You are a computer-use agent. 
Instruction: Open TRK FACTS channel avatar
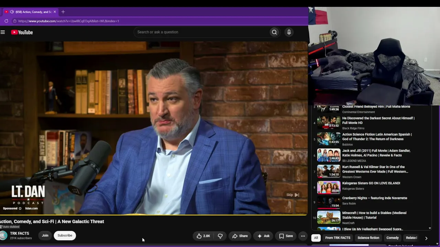tap(3, 235)
